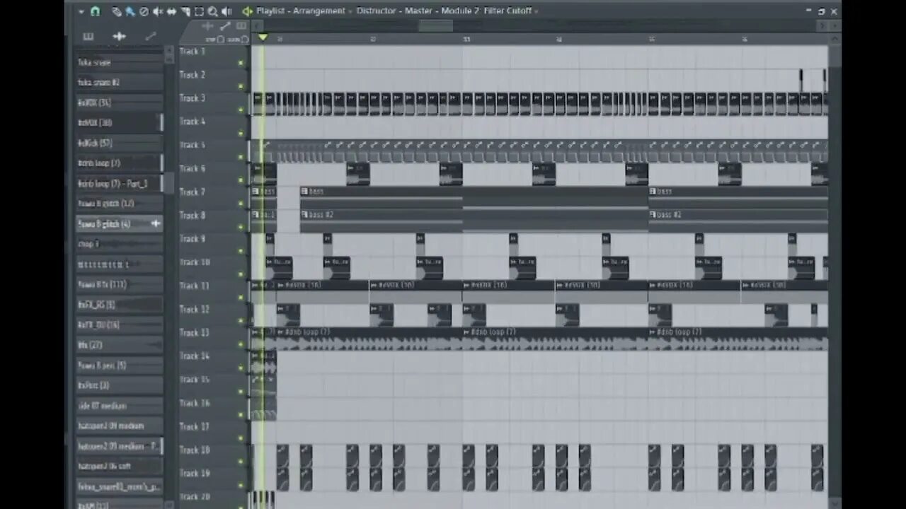Click the audio waveform icon above track headers
This screenshot has width=906, height=509.
[207, 26]
